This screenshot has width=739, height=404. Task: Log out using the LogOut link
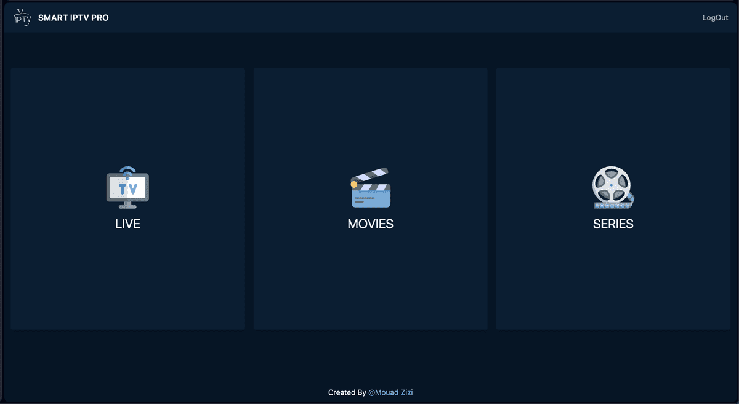[x=715, y=18]
